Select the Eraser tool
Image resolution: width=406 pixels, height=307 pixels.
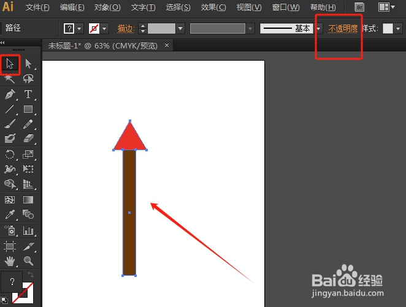[x=28, y=138]
